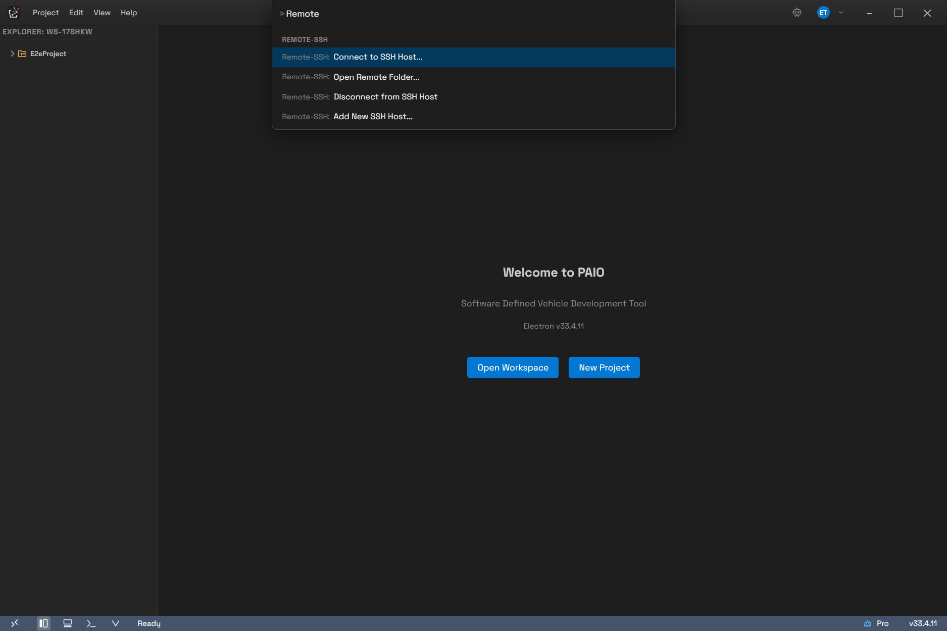The width and height of the screenshot is (947, 631).
Task: Expand the E2eProject tree node
Action: 12,54
